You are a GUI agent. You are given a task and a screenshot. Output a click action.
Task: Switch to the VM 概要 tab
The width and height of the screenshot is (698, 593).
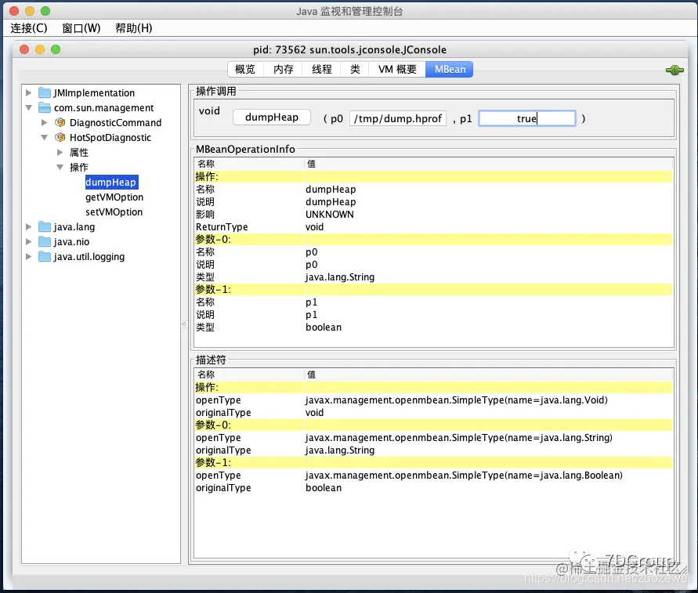(x=397, y=70)
